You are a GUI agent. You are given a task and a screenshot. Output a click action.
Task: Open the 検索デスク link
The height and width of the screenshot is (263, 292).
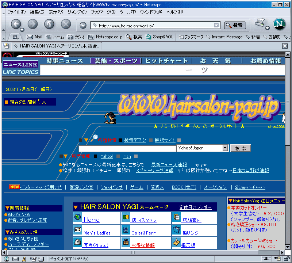135,140
